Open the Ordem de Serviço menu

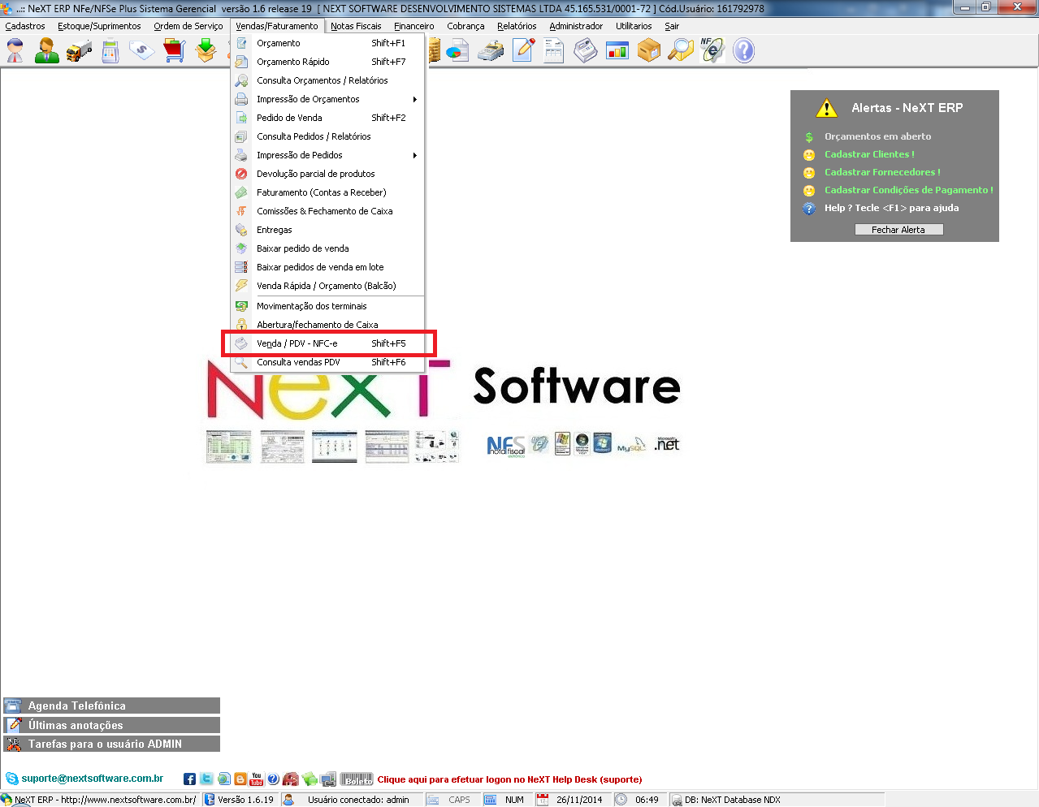[188, 26]
